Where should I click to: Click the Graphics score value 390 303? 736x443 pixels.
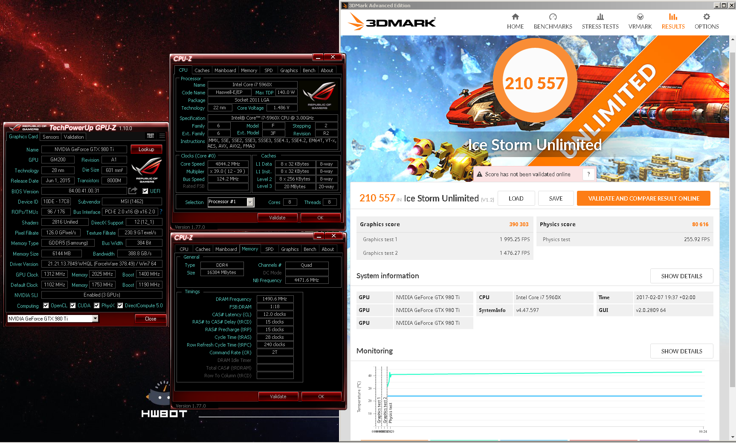coord(519,224)
